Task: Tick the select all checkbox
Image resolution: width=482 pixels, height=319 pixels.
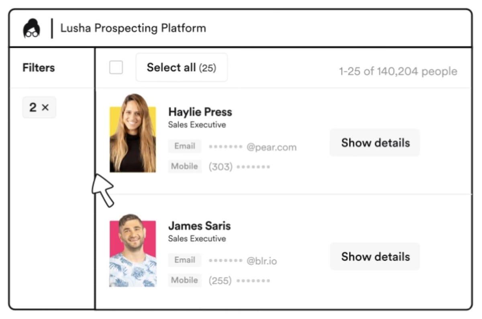Action: (x=116, y=67)
